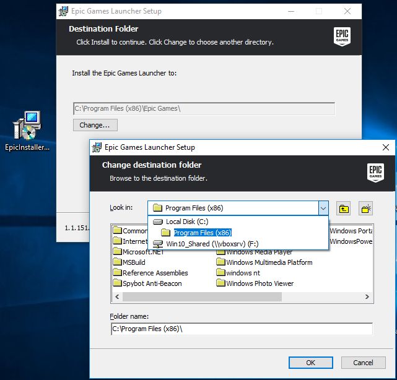Click the Folder name input field
The image size is (397, 380).
tap(242, 329)
